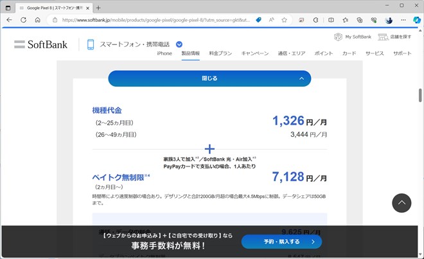Open favorites list toolbar icon

pyautogui.click(x=346, y=20)
